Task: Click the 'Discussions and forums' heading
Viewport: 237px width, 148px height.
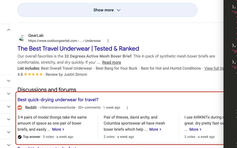Action: [x=47, y=89]
